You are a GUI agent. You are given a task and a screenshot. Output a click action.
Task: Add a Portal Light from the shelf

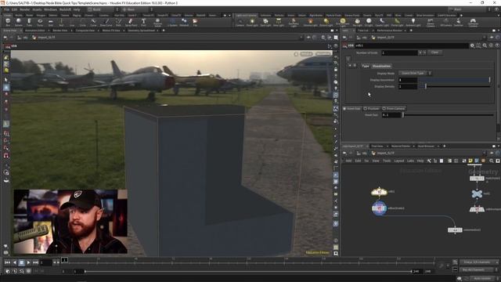[x=397, y=23]
